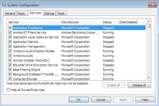The width and height of the screenshot is (159, 106).
Task: Tick Hide all Microsoft services
Action: pyautogui.click(x=8, y=90)
